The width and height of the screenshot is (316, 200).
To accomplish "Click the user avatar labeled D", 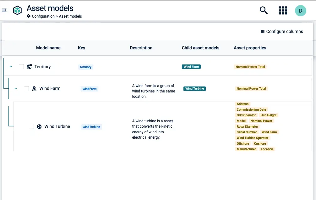I will [x=300, y=11].
